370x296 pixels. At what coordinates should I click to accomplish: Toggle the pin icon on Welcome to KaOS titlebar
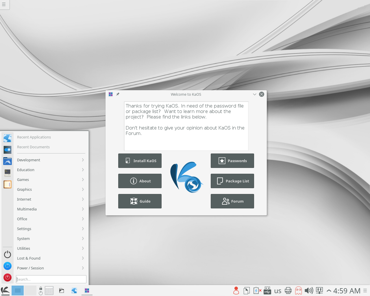click(118, 94)
